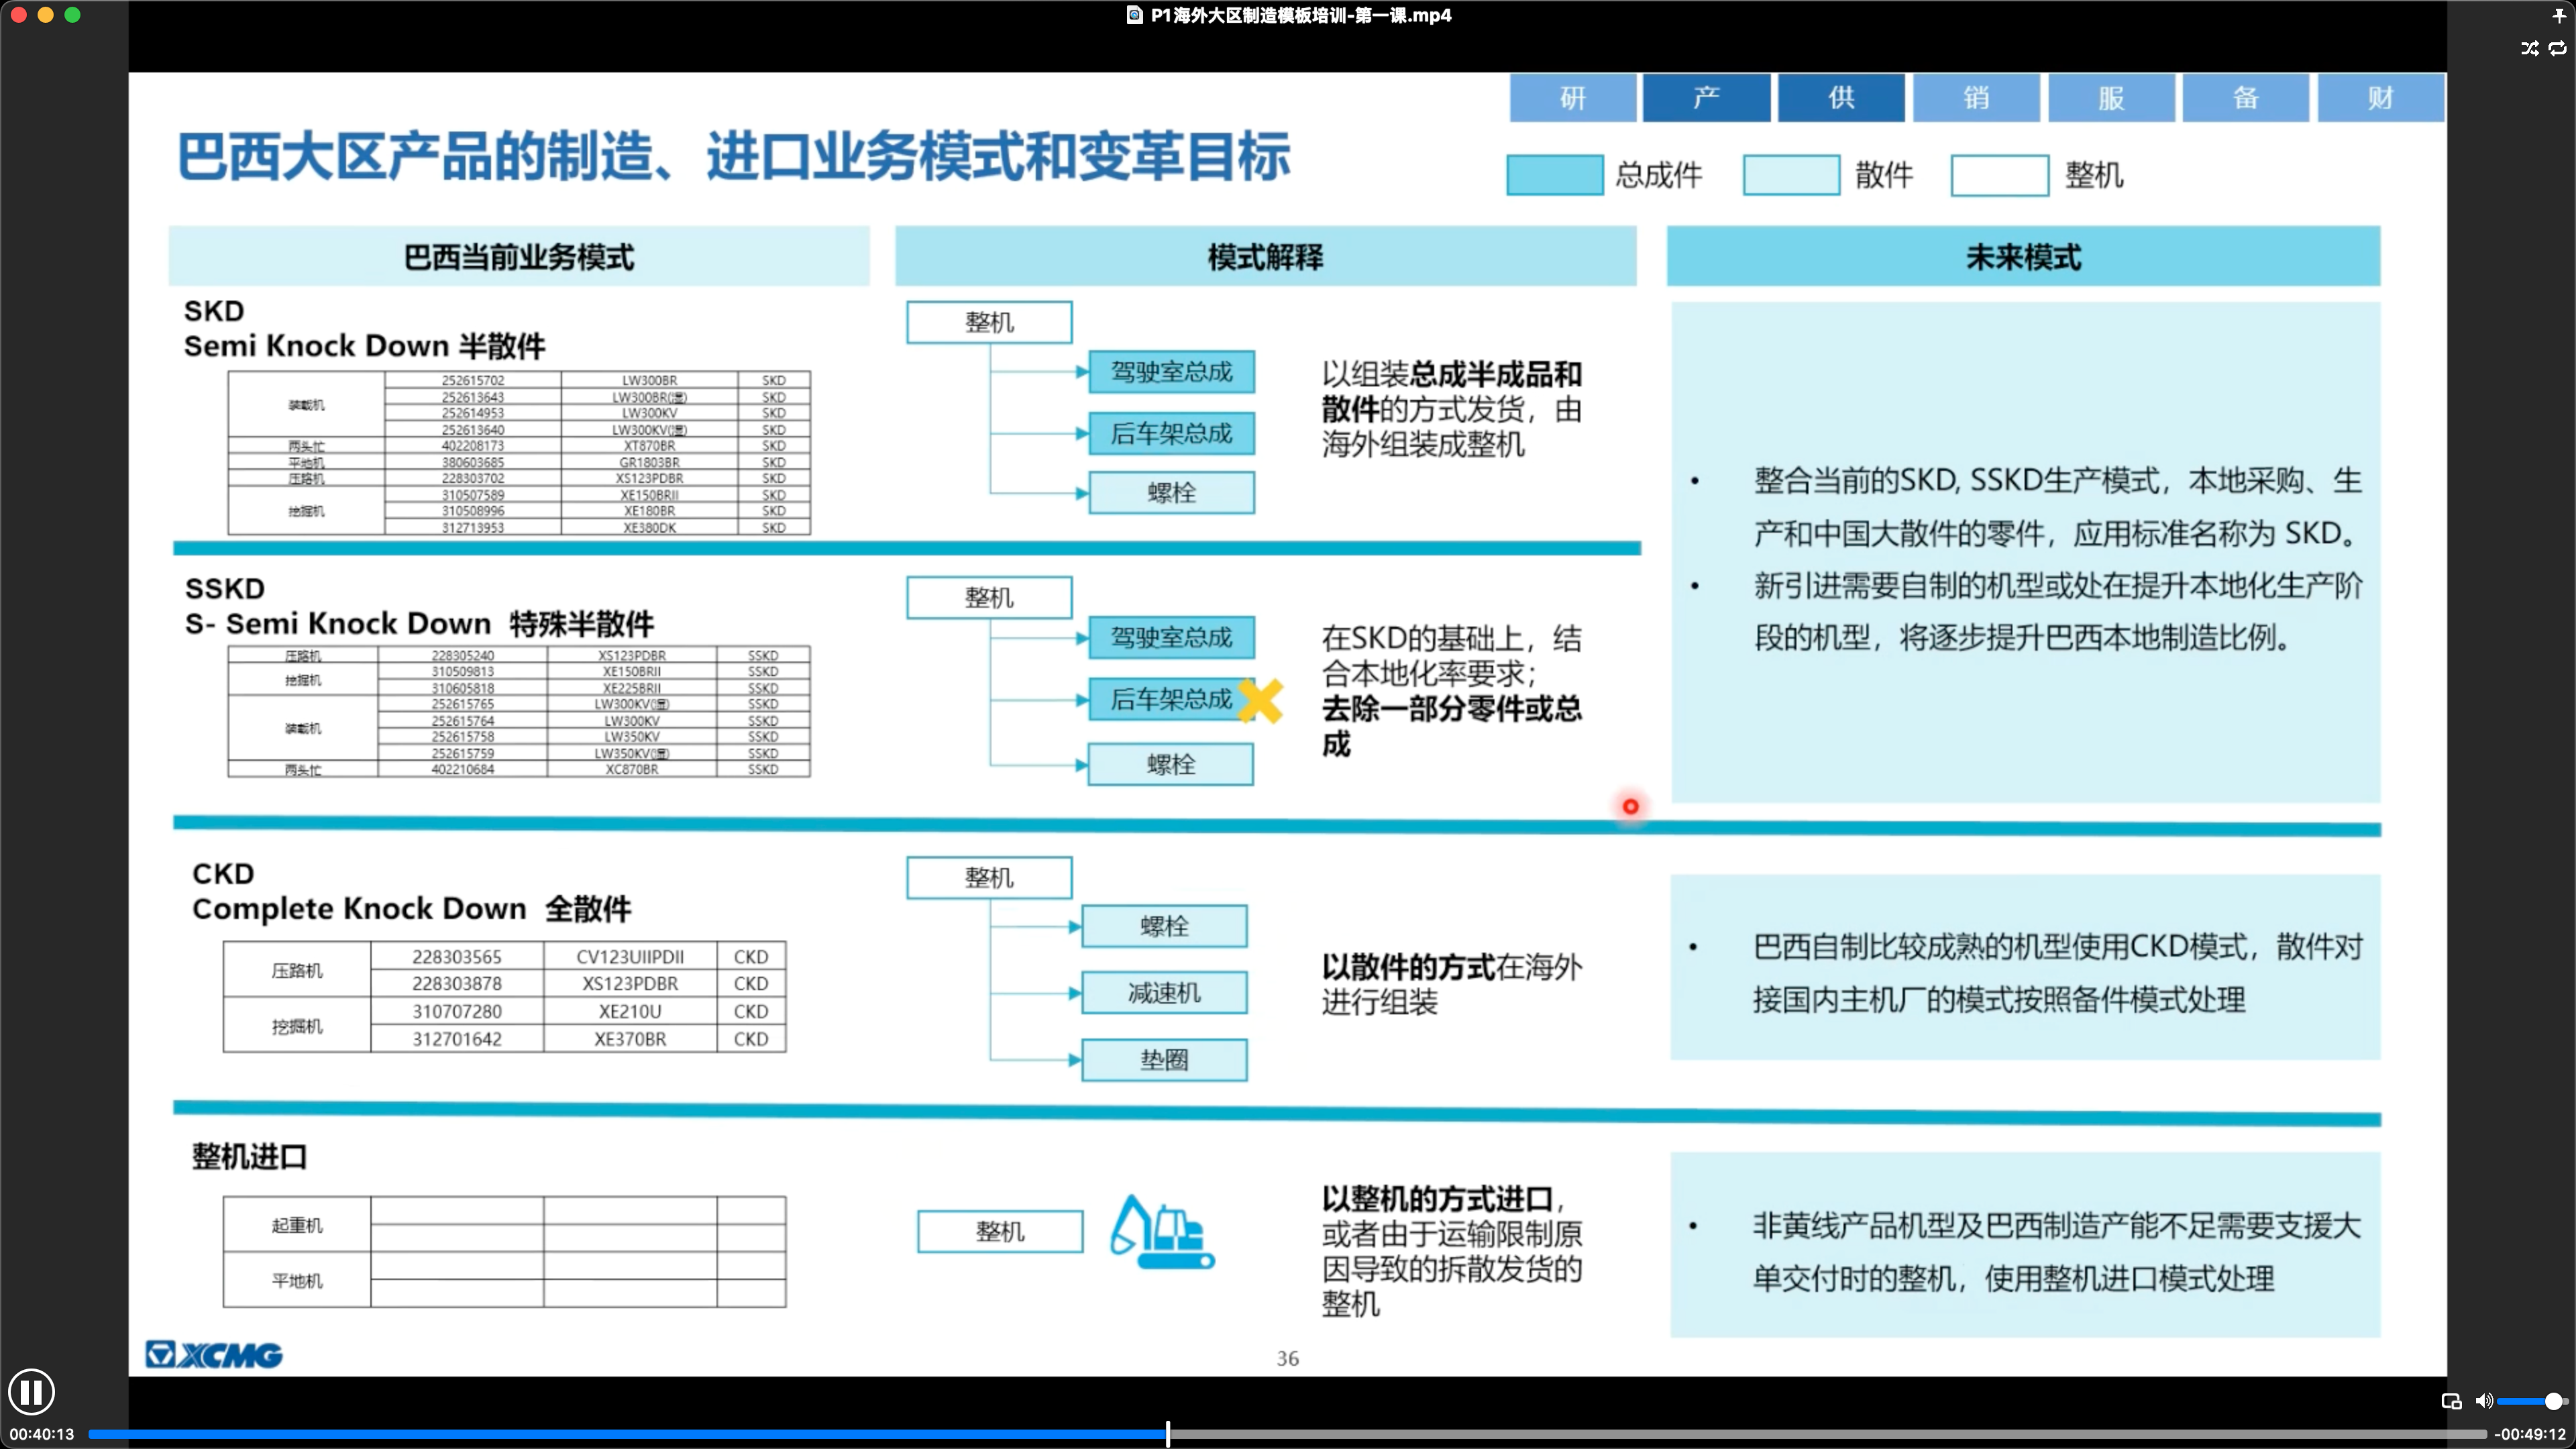Click the green fullscreen window button
2576x1449 pixels.
(72, 15)
